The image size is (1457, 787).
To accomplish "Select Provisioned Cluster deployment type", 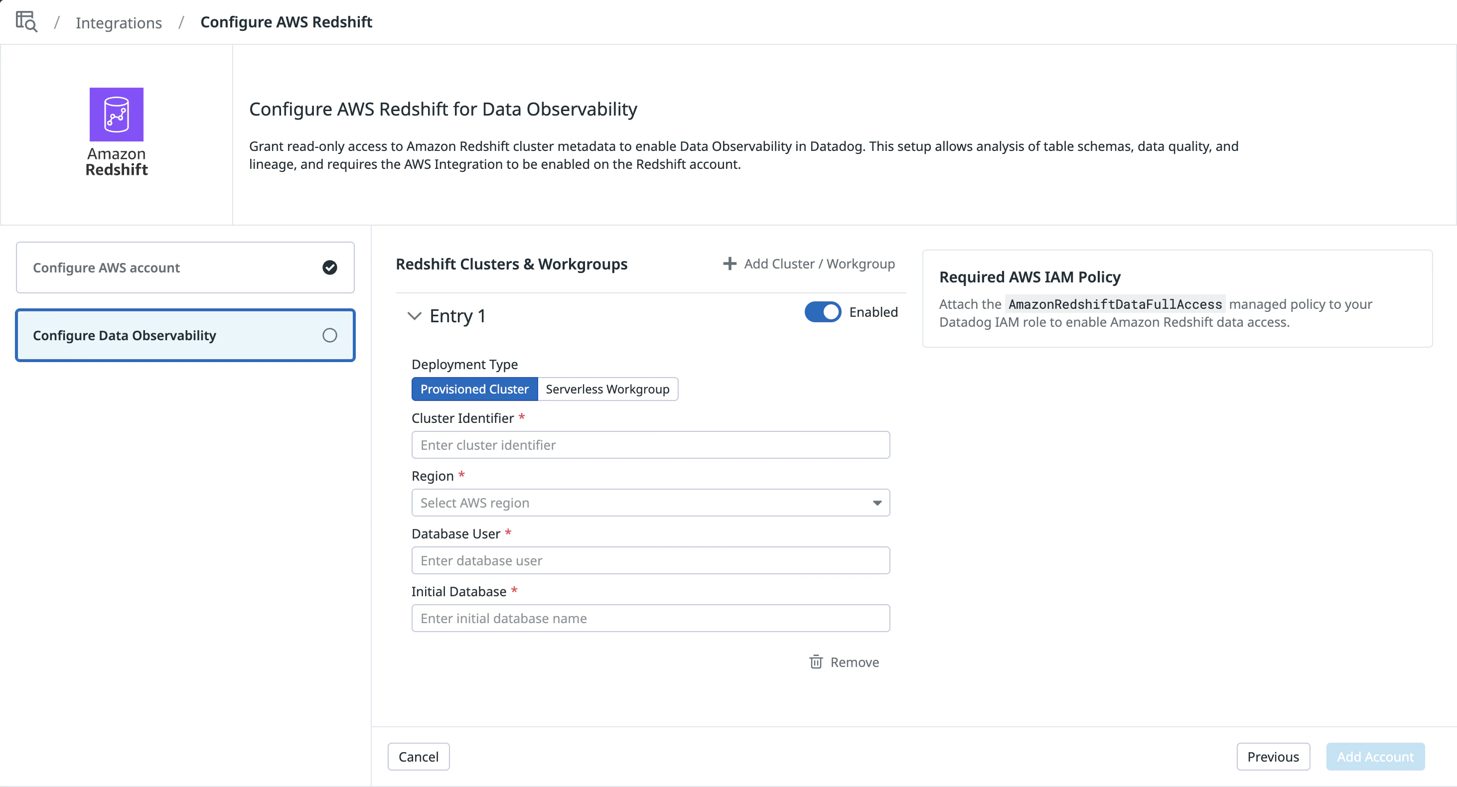I will (x=474, y=389).
